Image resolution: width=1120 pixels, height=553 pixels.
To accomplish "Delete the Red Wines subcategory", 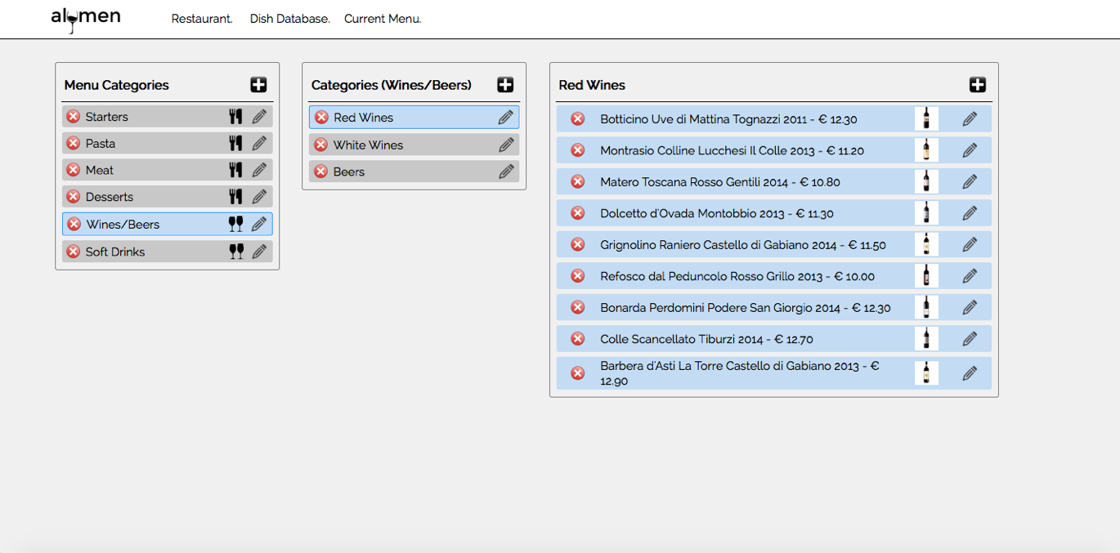I will point(321,118).
